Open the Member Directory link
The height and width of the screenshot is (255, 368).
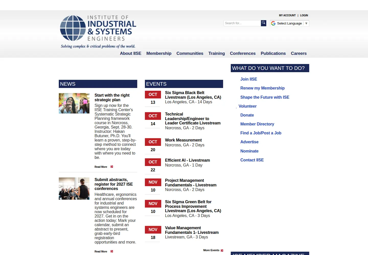[257, 124]
